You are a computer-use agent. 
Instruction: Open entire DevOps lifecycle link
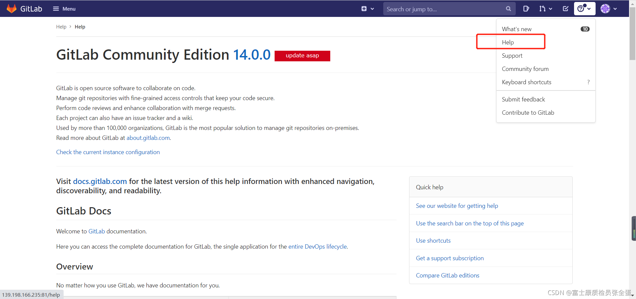click(x=318, y=247)
